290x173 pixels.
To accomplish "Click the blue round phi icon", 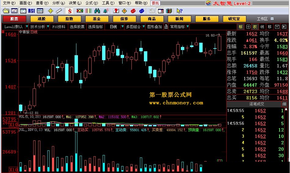I will [142, 11].
